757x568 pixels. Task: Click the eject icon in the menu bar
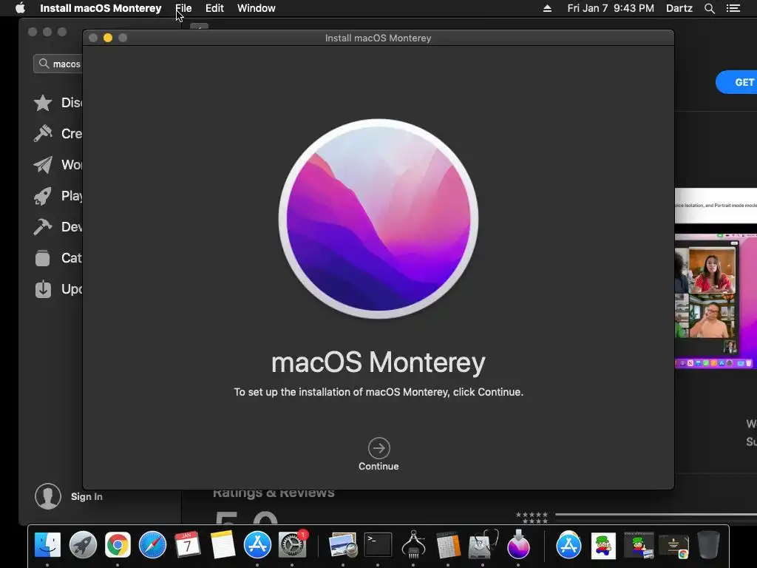(x=547, y=8)
